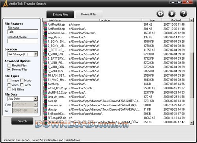Click zip icon of patch.zip row
The width and height of the screenshot is (197, 143).
point(45,84)
